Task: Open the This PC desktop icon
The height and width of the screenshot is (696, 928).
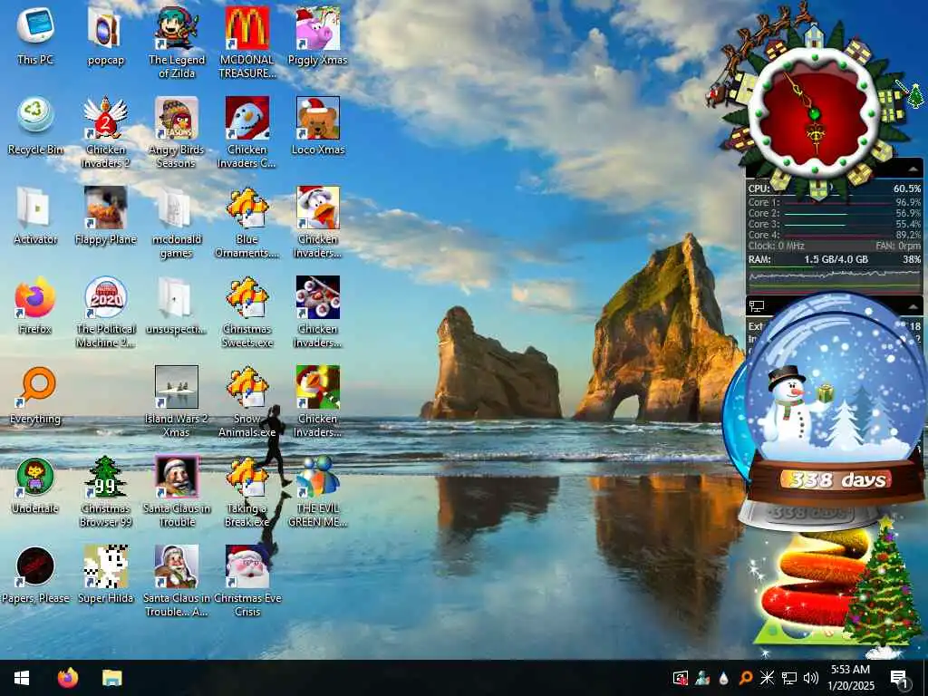Action: tap(35, 35)
